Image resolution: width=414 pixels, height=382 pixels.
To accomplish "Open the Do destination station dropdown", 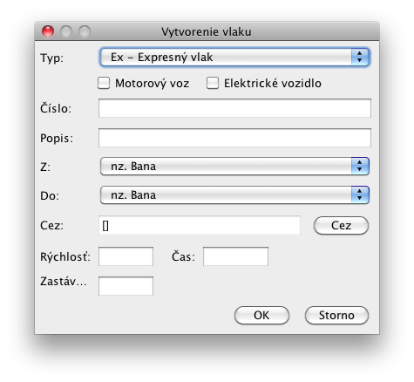I will pos(234,195).
